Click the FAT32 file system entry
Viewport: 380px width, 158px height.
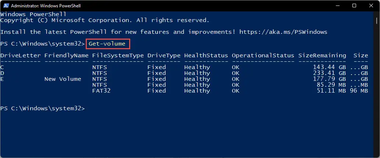point(102,91)
